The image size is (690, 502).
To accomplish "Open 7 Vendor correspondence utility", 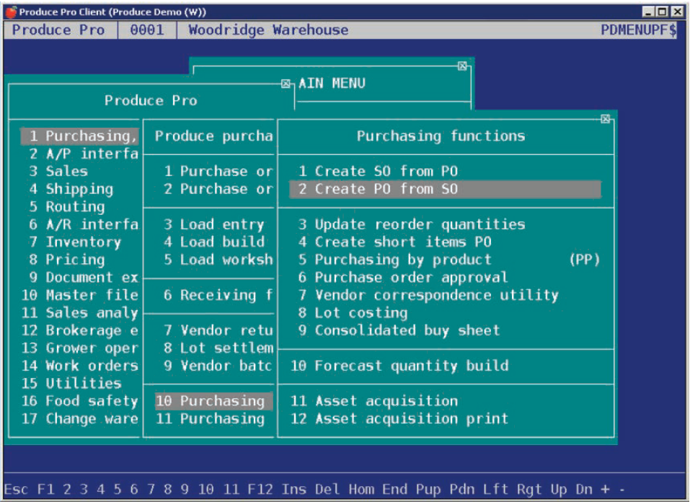I will tap(428, 295).
